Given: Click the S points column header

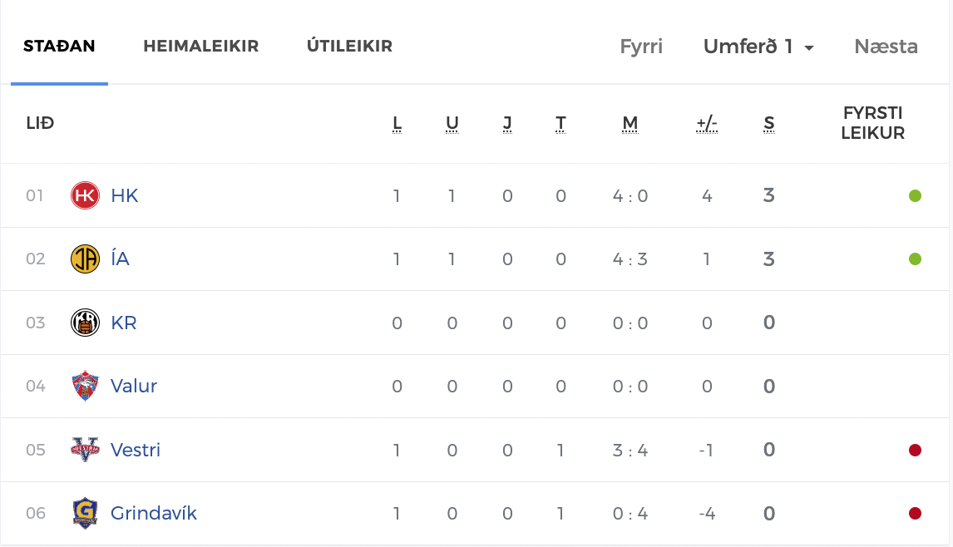Looking at the screenshot, I should (x=768, y=124).
